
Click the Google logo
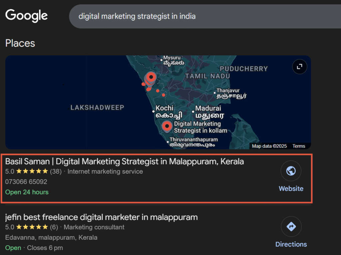coord(27,16)
